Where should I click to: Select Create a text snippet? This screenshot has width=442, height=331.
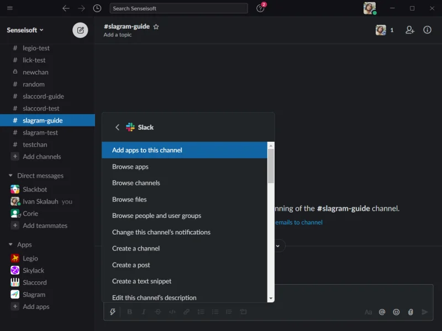(x=185, y=281)
